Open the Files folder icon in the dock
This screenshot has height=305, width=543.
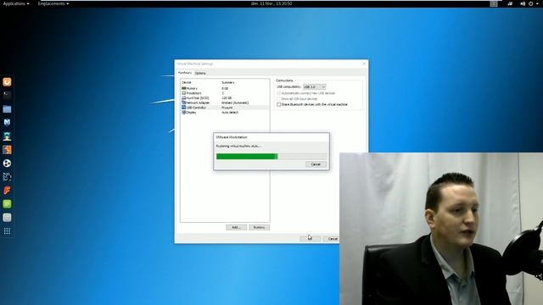pos(7,109)
